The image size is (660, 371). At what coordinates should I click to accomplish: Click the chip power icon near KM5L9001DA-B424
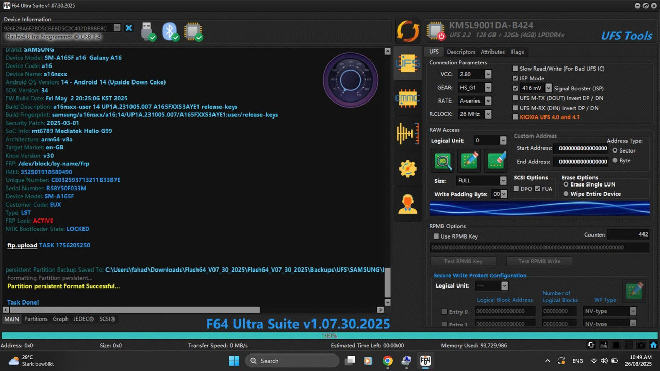436,31
